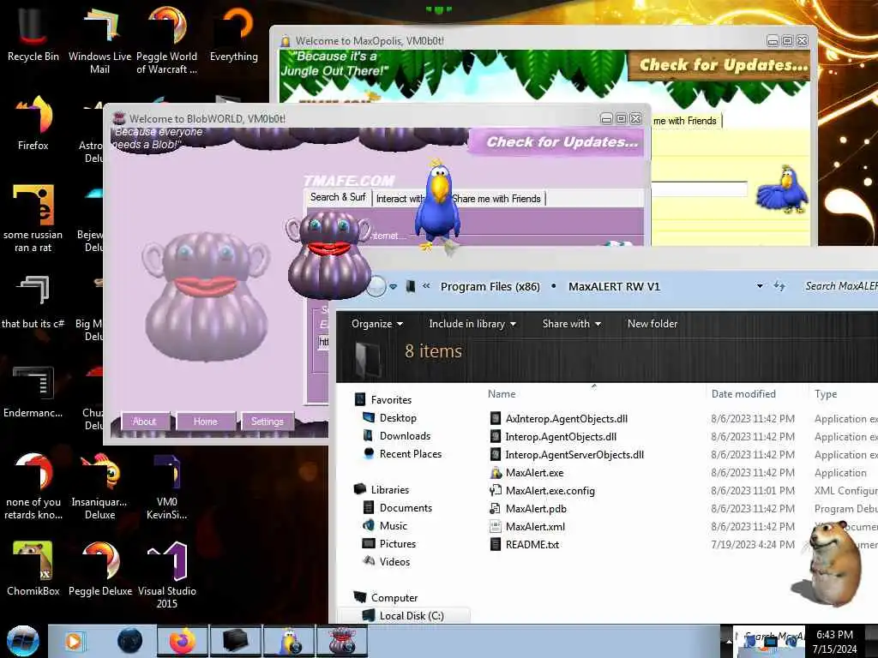Open the recent locations dropdown arrow
Screen dimensions: 878x658
click(393, 286)
